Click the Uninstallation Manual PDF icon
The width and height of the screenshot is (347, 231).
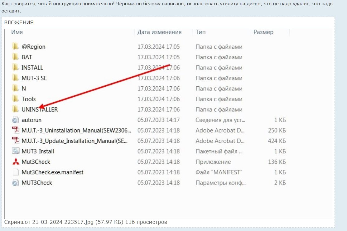point(16,130)
